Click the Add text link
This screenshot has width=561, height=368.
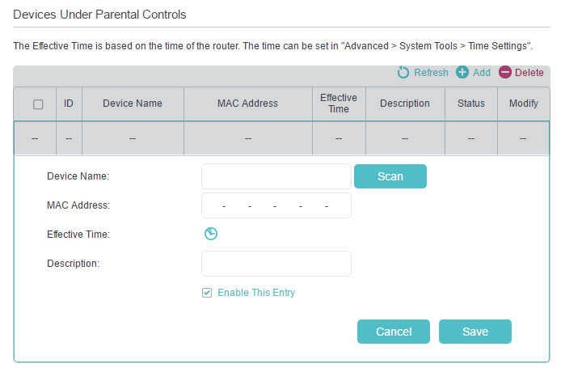(482, 73)
